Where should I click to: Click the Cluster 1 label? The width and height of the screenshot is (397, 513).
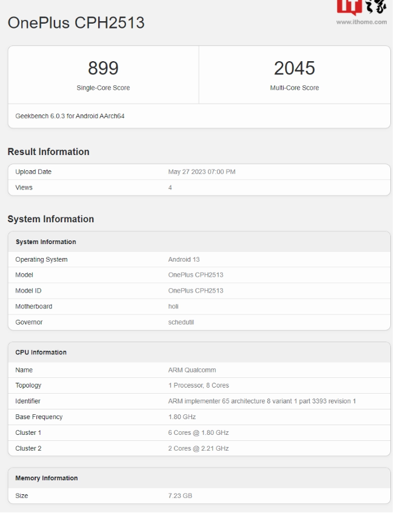tap(28, 432)
